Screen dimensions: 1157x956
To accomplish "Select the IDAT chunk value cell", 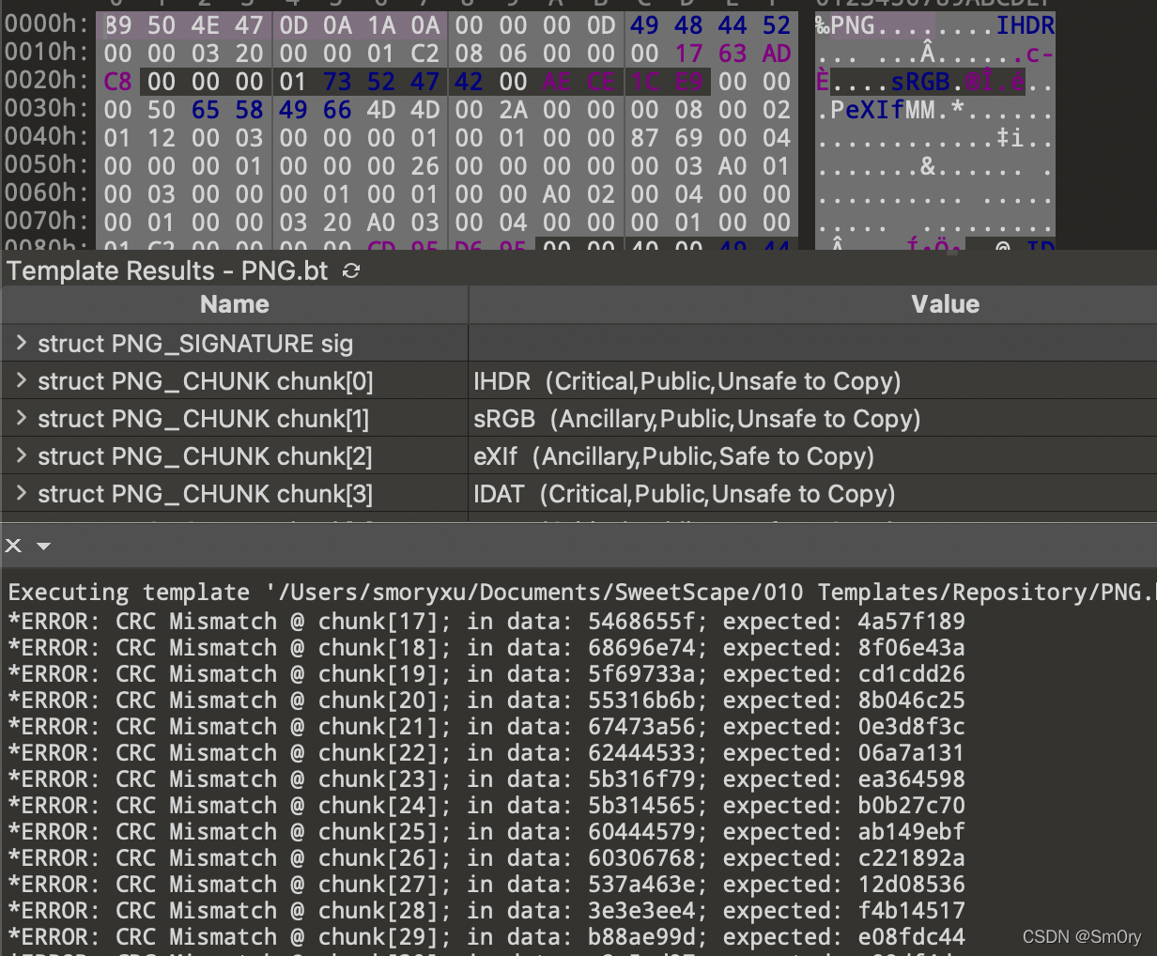I will [813, 494].
